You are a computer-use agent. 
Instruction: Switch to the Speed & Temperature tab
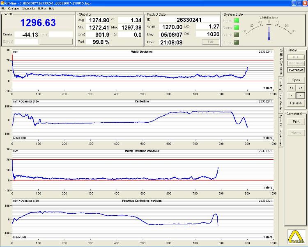click(x=281, y=130)
